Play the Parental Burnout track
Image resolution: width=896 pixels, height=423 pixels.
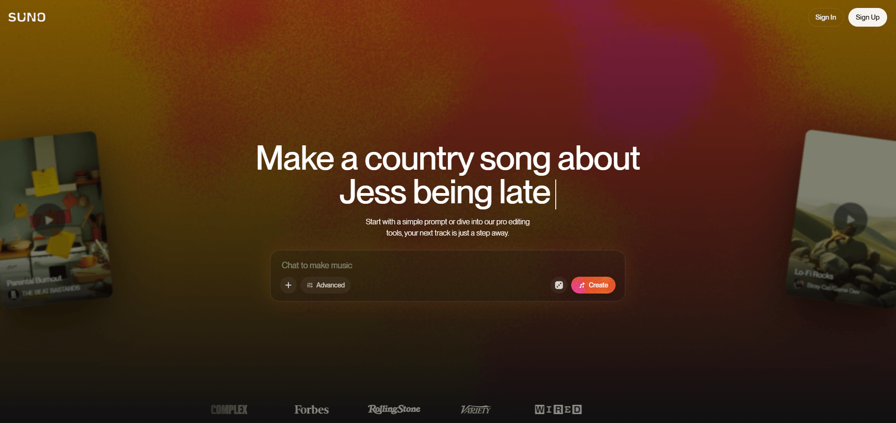click(48, 220)
